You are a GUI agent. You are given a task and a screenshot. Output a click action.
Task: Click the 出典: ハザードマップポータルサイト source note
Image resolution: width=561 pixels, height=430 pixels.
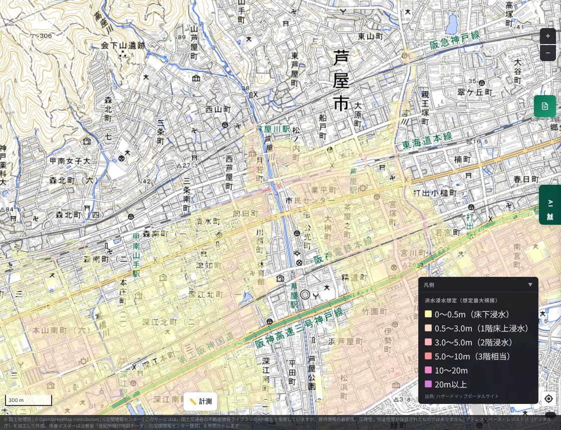pos(461,396)
